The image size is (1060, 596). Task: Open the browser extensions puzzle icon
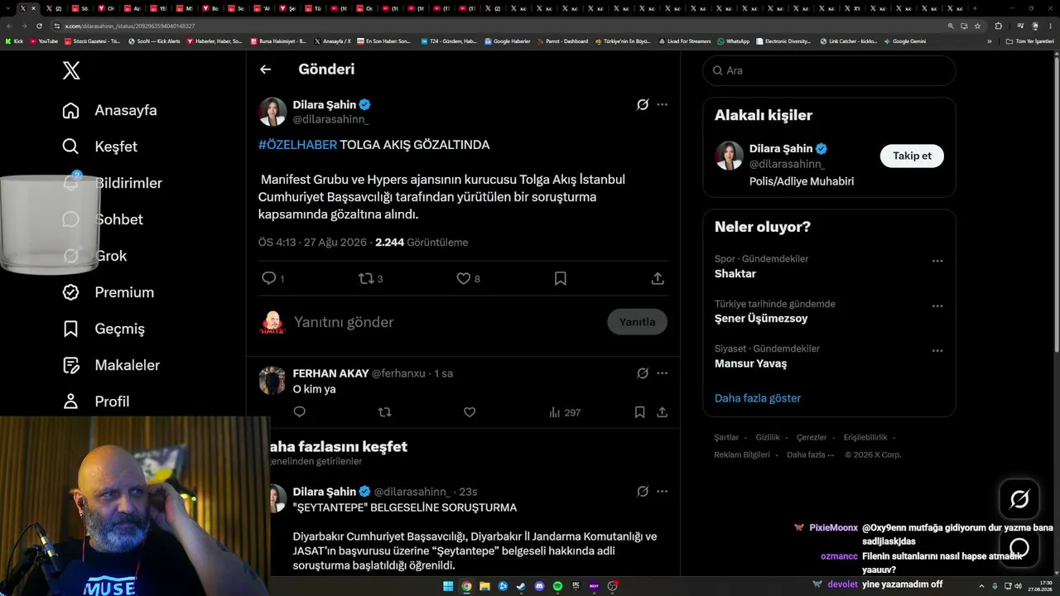[x=998, y=26]
